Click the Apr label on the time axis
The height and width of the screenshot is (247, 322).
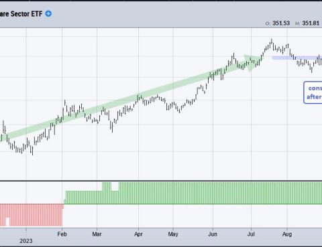click(138, 234)
